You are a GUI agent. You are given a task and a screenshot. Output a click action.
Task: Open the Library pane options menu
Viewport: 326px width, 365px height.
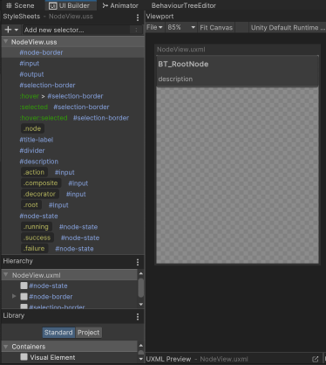(x=138, y=317)
